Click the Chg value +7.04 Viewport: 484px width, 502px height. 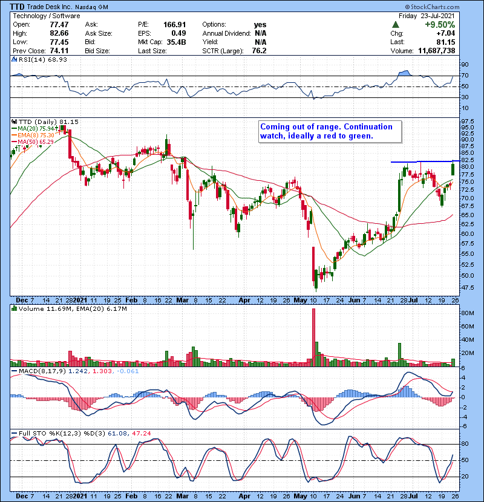(x=445, y=33)
